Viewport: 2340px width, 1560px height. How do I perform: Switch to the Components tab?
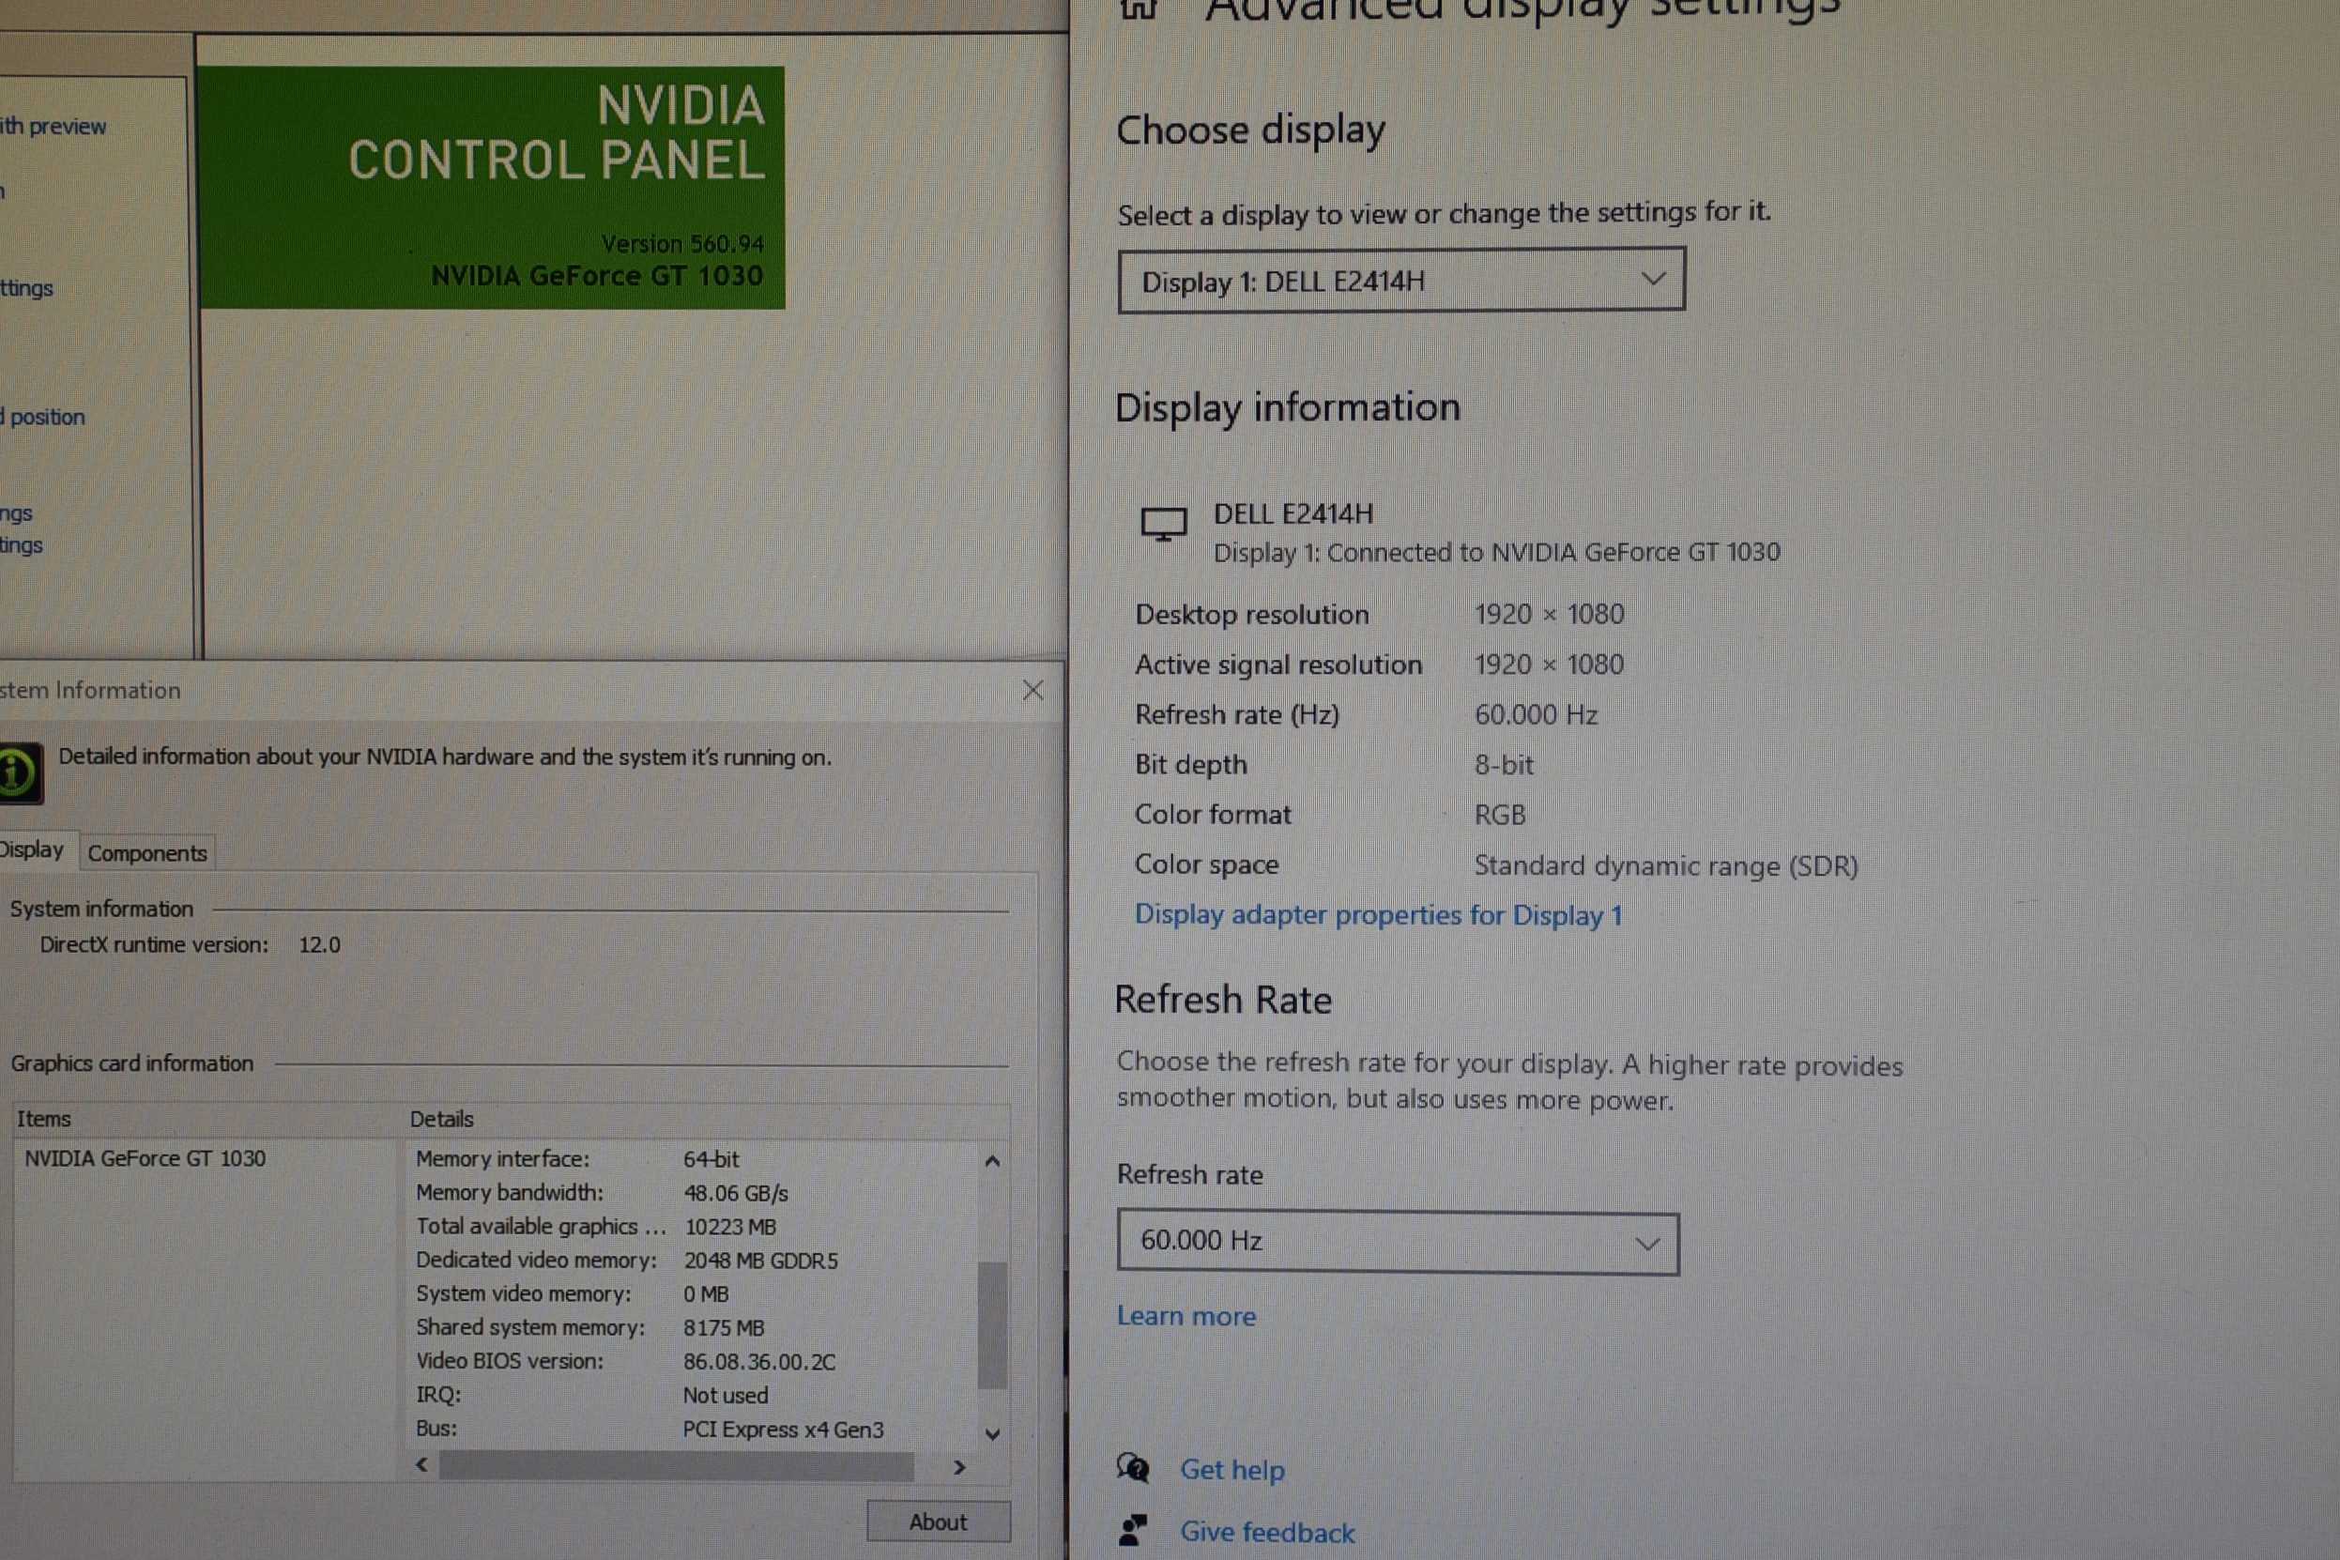[x=147, y=852]
